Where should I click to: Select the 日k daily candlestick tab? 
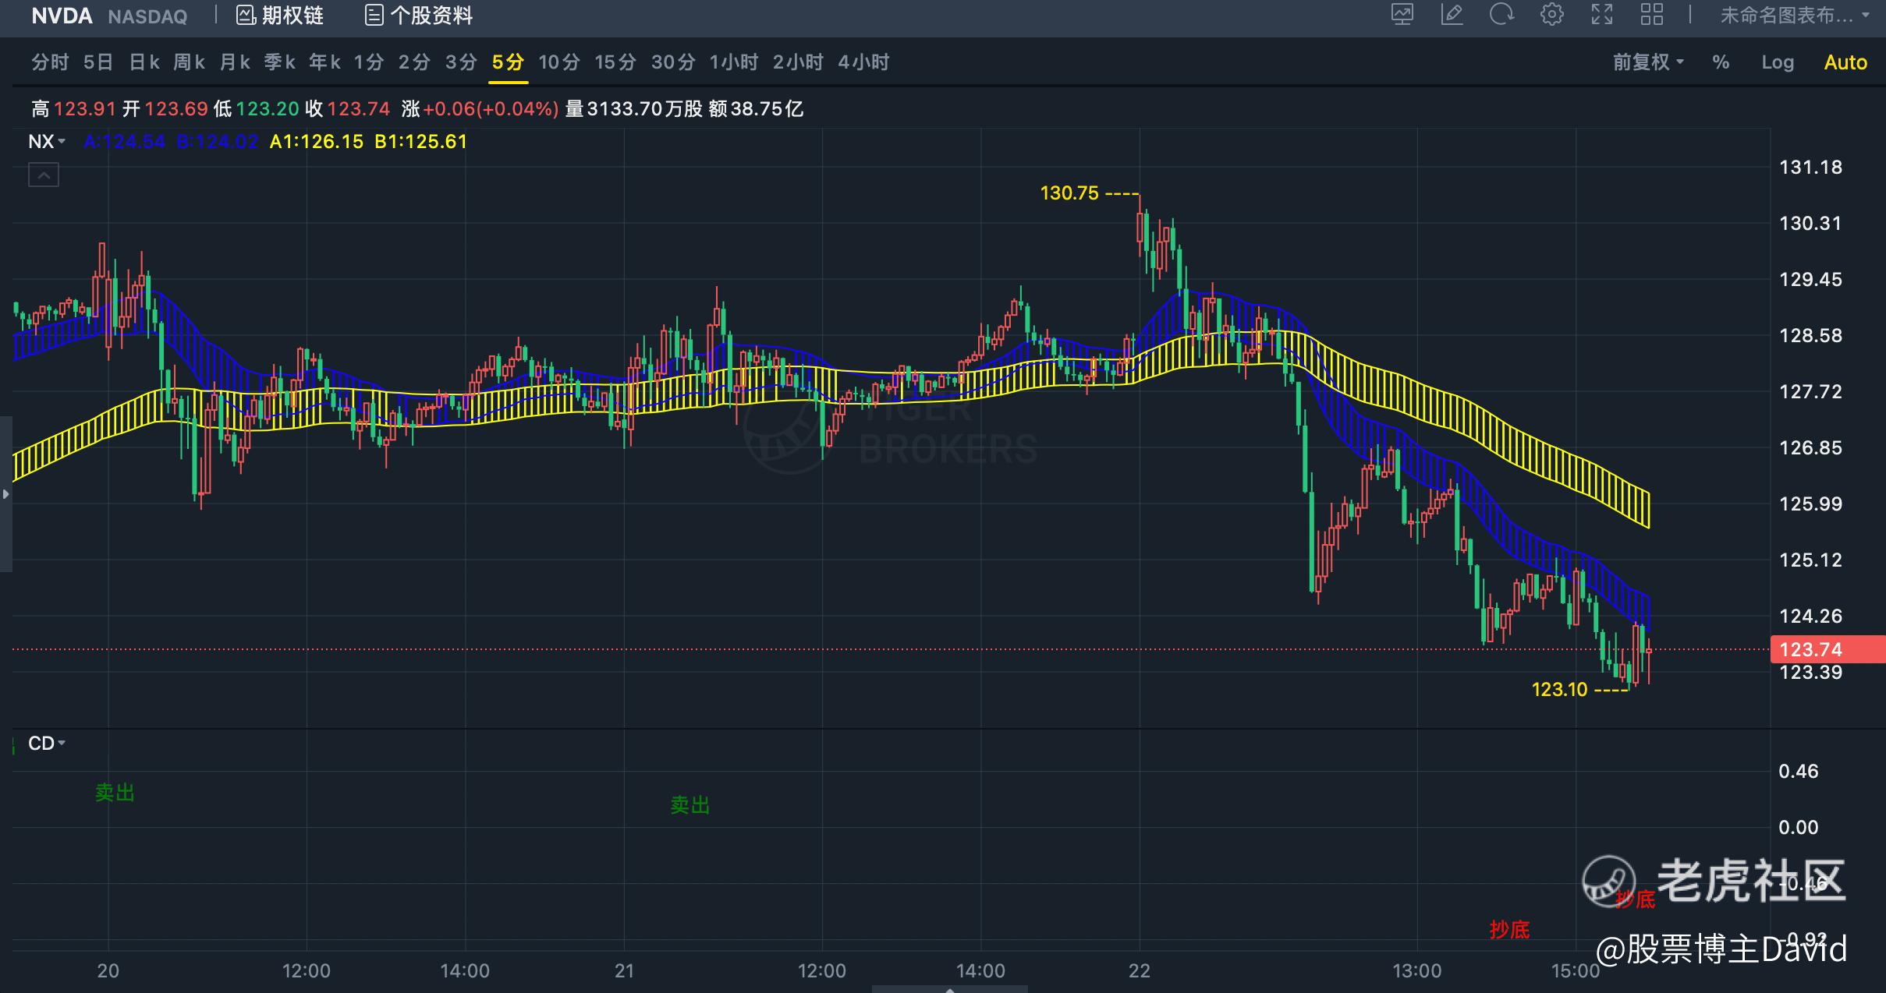pos(144,62)
